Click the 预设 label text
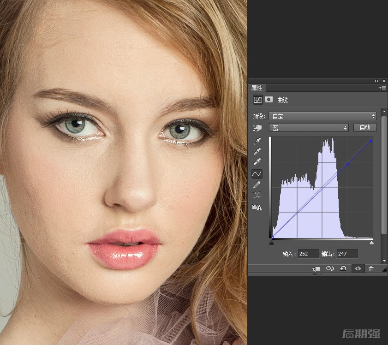Image resolution: width=388 pixels, height=345 pixels. tap(259, 116)
